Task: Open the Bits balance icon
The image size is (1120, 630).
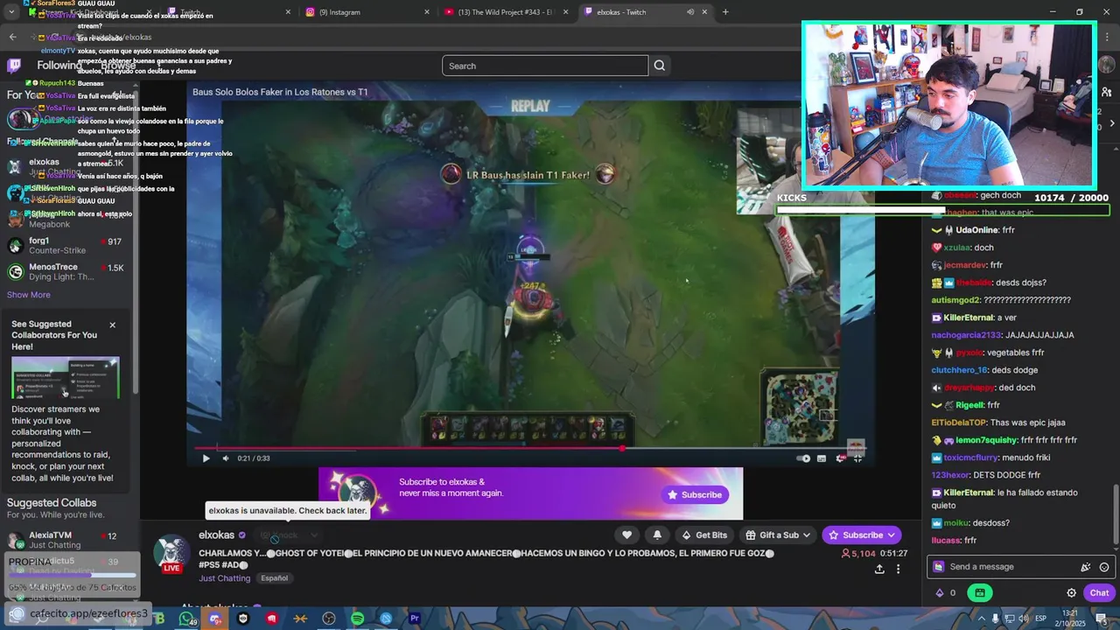Action: click(941, 592)
